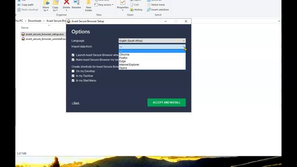Minimize the Avast Secure Browser Setup window
Viewport: 297px width, 167px height.
coord(166,21)
